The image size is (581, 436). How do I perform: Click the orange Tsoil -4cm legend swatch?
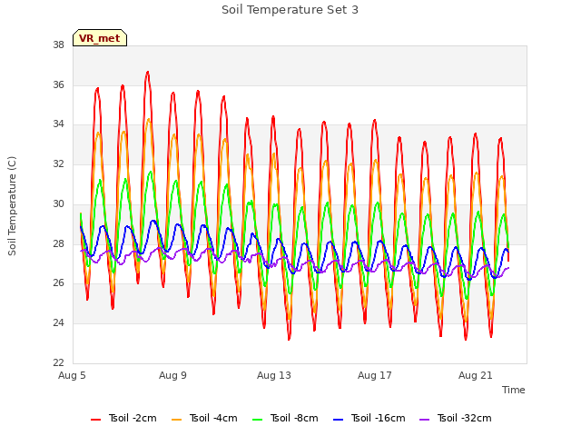pyautogui.click(x=176, y=420)
